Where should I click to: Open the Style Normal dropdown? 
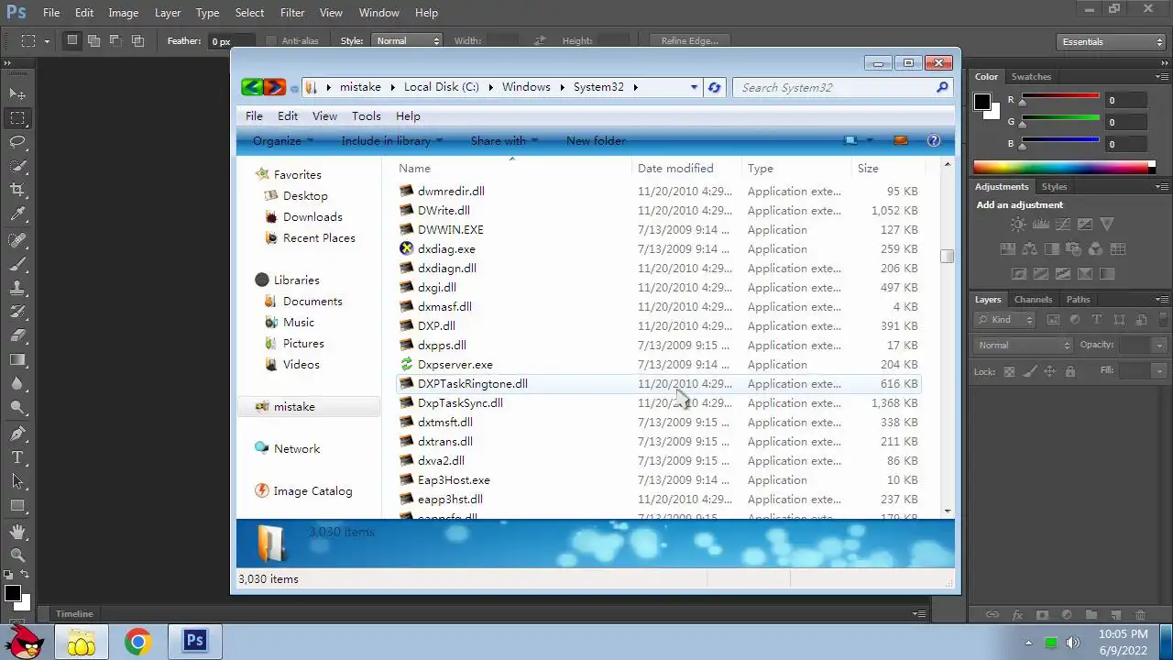(x=407, y=41)
